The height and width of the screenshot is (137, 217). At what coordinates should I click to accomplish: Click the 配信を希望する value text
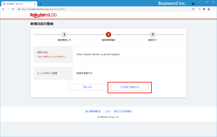click(x=84, y=73)
